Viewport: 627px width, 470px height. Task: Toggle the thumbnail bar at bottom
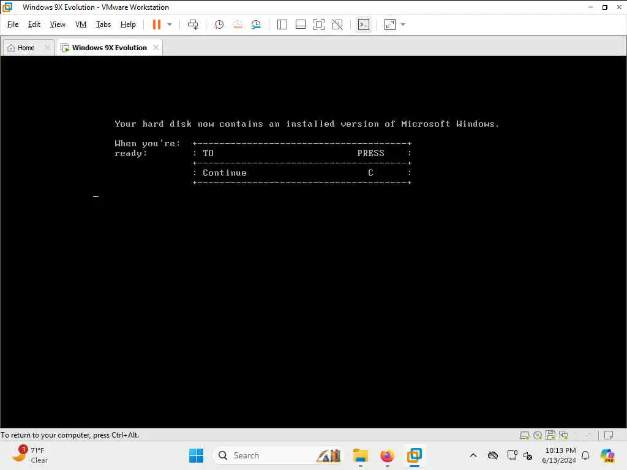[x=300, y=24]
